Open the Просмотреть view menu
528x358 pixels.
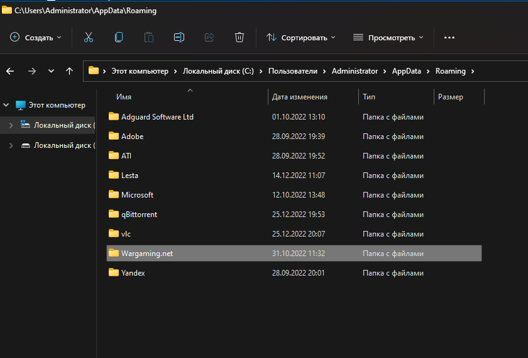coord(388,38)
